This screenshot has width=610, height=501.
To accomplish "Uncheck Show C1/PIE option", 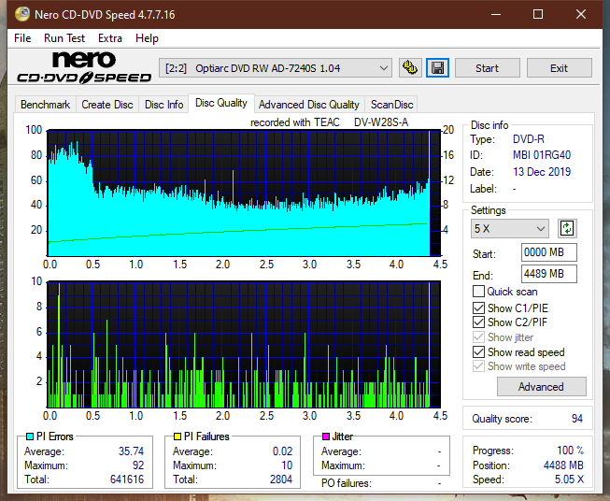I will [478, 308].
